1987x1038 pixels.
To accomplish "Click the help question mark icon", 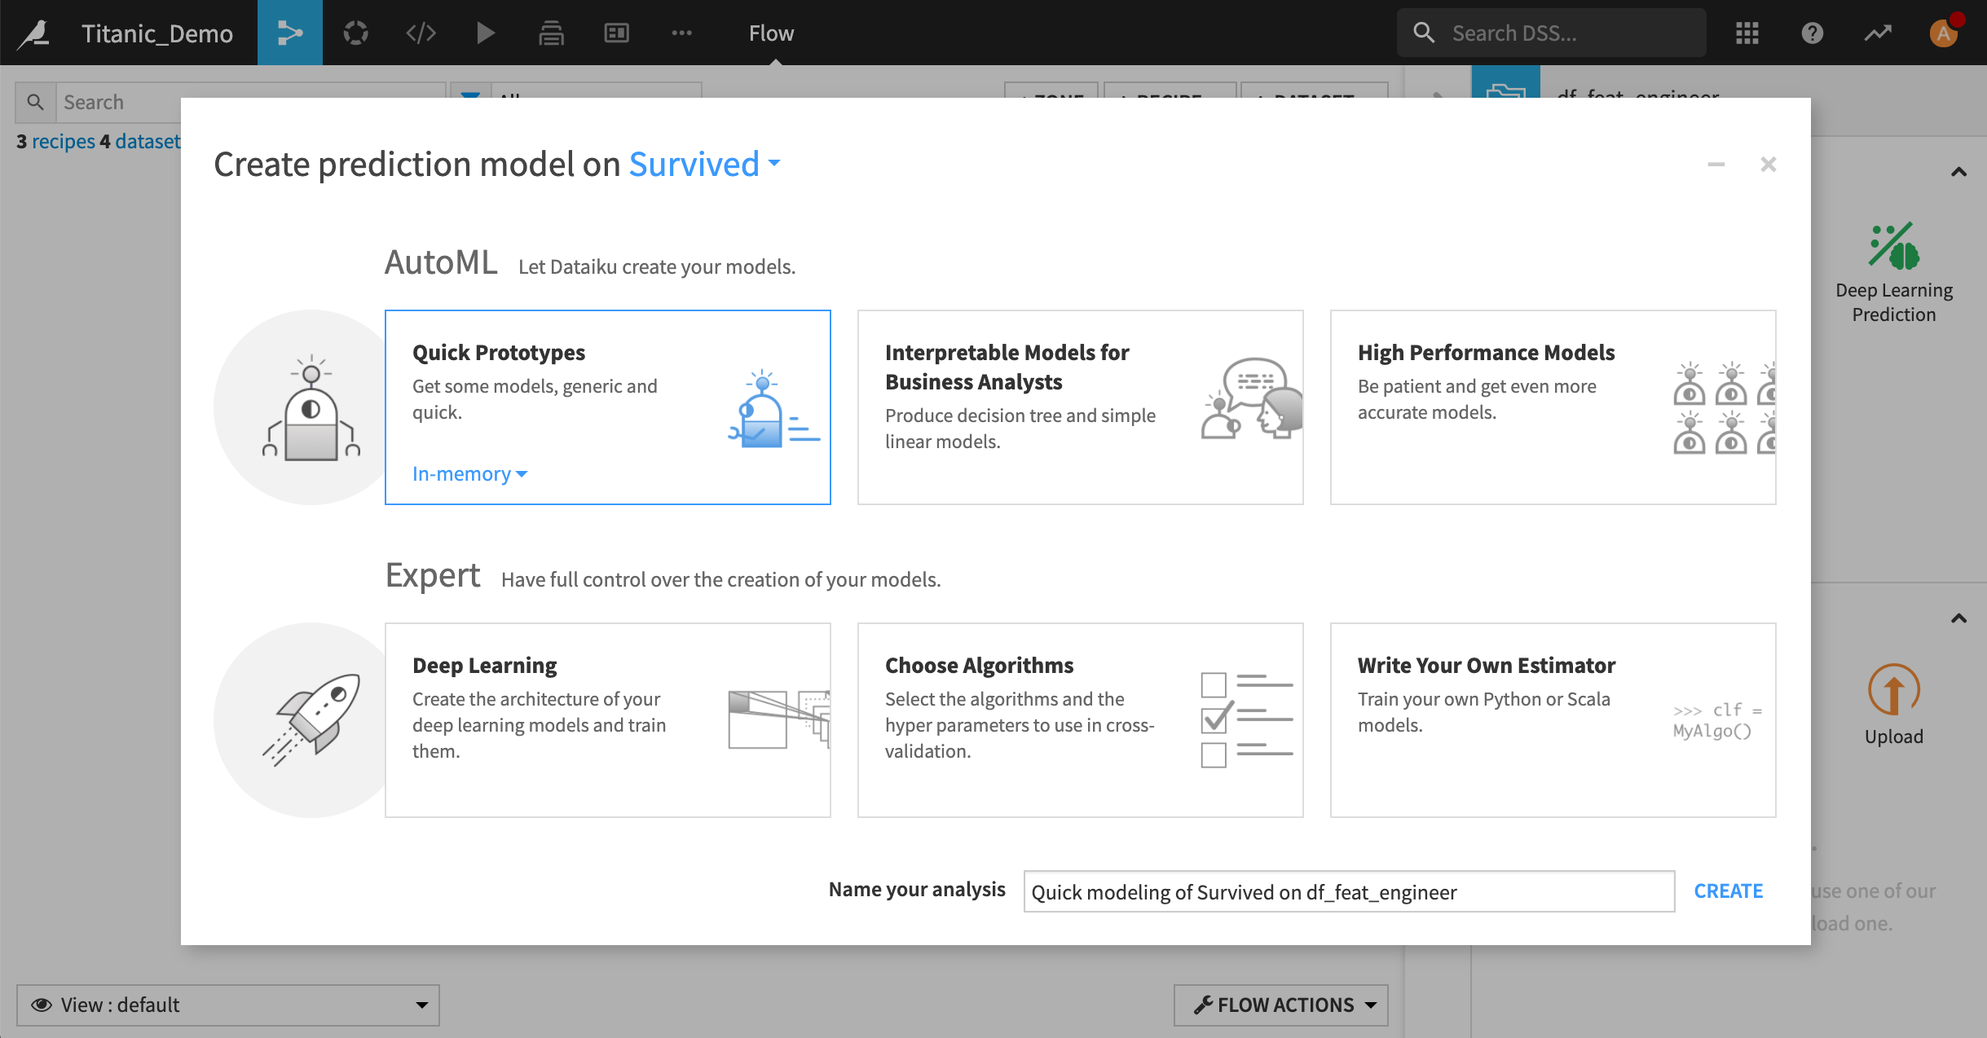I will [1812, 33].
